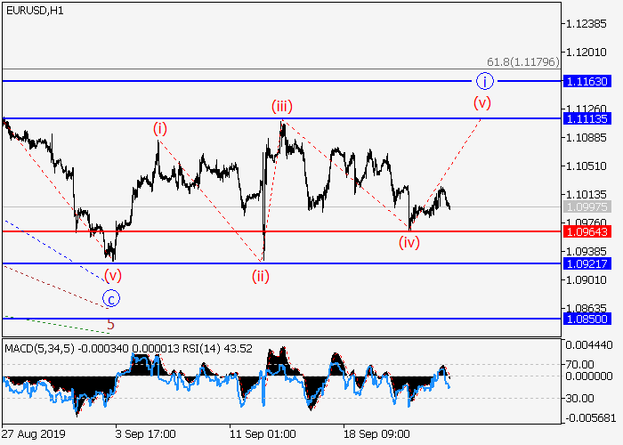Screen dimensions: 623x445
Task: Click the 27 Aug 2019 date marker
Action: point(35,434)
